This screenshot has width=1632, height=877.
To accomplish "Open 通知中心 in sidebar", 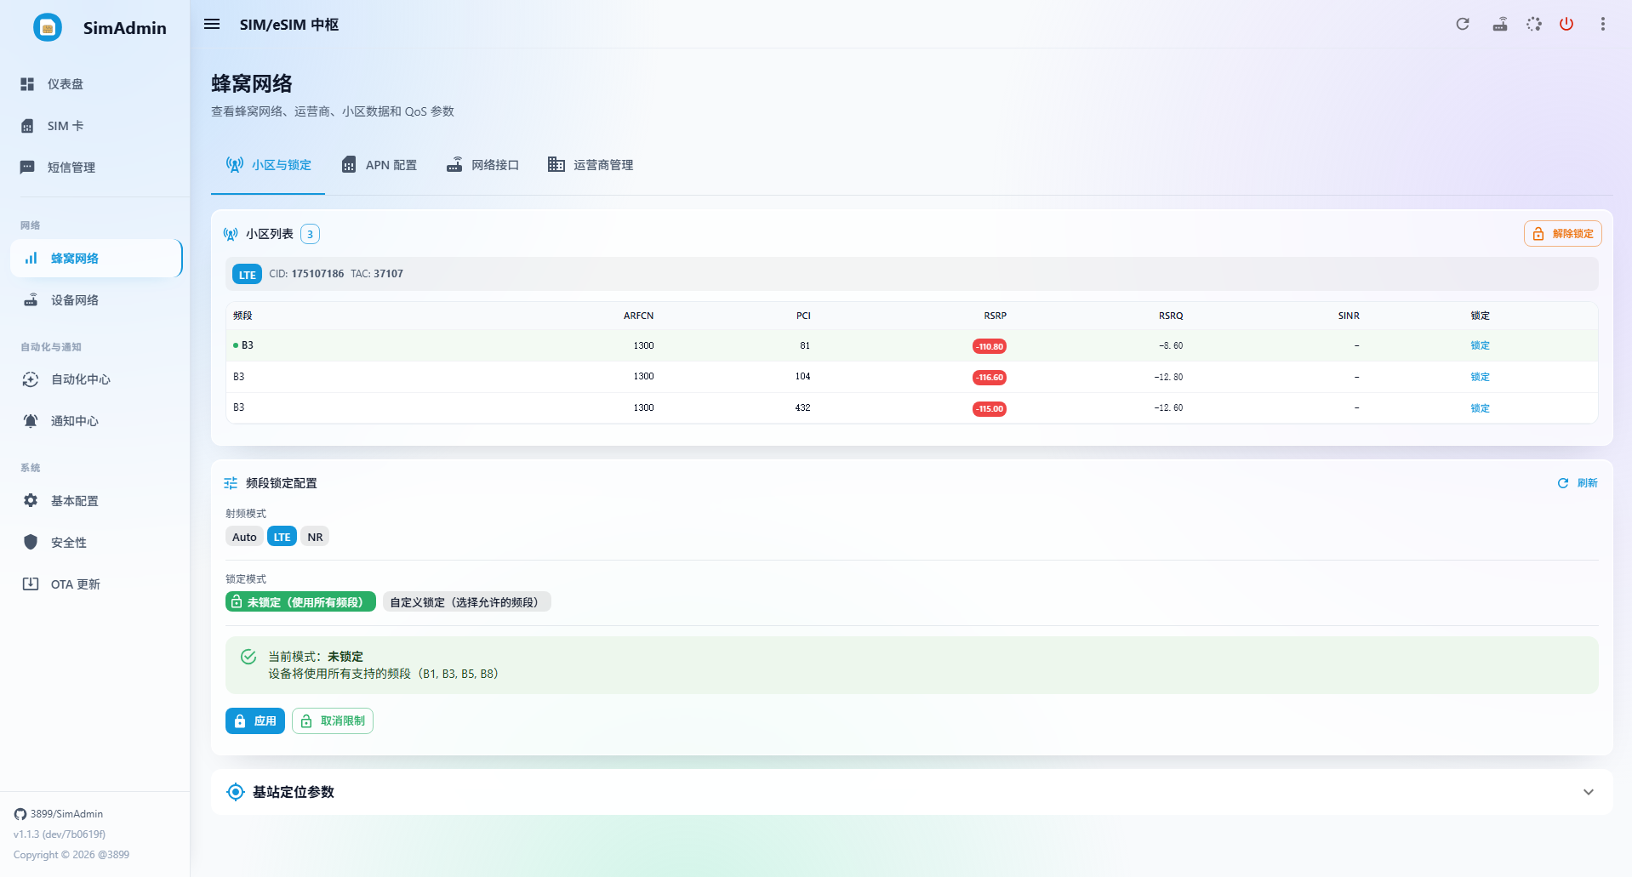I will point(95,421).
